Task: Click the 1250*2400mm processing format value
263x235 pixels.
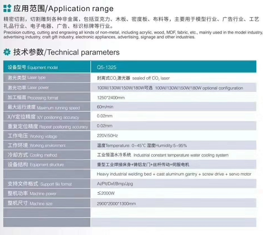Action: 111,98
